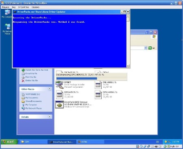Switch to un7zip taskbar button
The width and height of the screenshot is (183, 149).
[90, 142]
